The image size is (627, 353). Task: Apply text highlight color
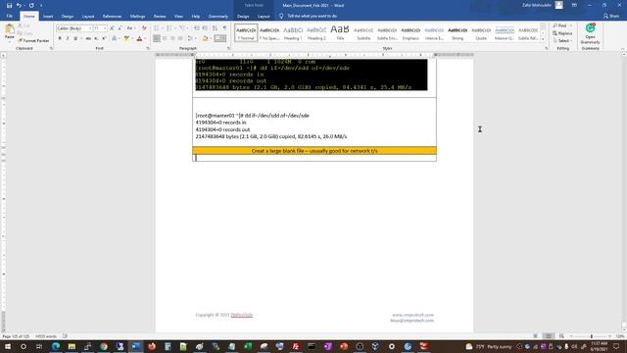[x=126, y=38]
